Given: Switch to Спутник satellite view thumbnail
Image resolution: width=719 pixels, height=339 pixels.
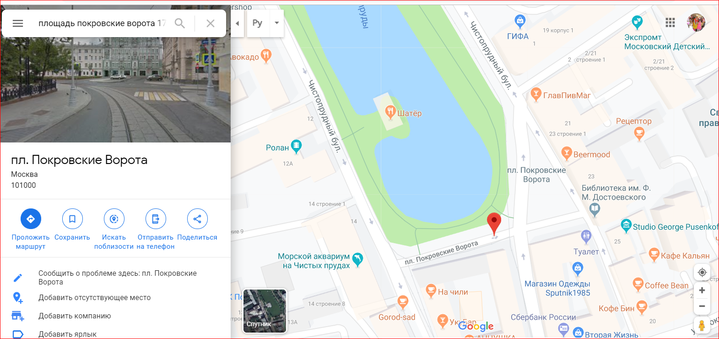Looking at the screenshot, I should pyautogui.click(x=265, y=311).
